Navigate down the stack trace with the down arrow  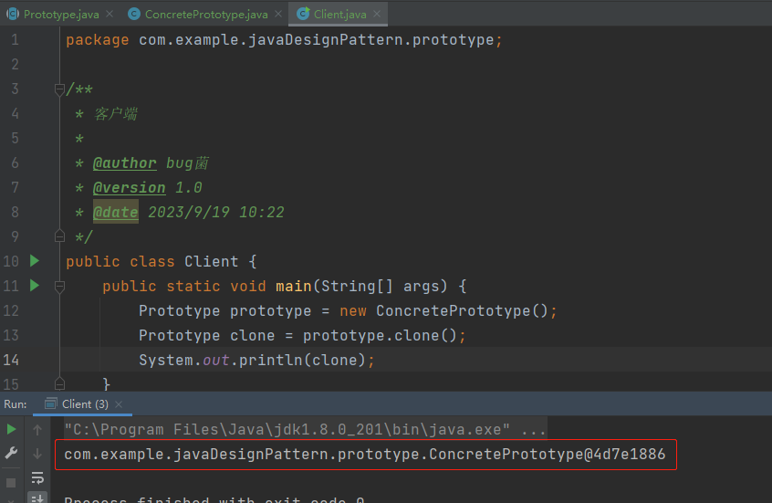click(x=37, y=454)
